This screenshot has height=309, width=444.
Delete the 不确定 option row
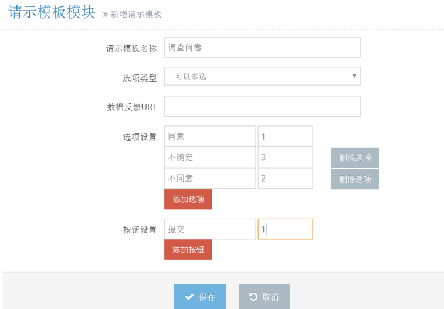pyautogui.click(x=355, y=158)
